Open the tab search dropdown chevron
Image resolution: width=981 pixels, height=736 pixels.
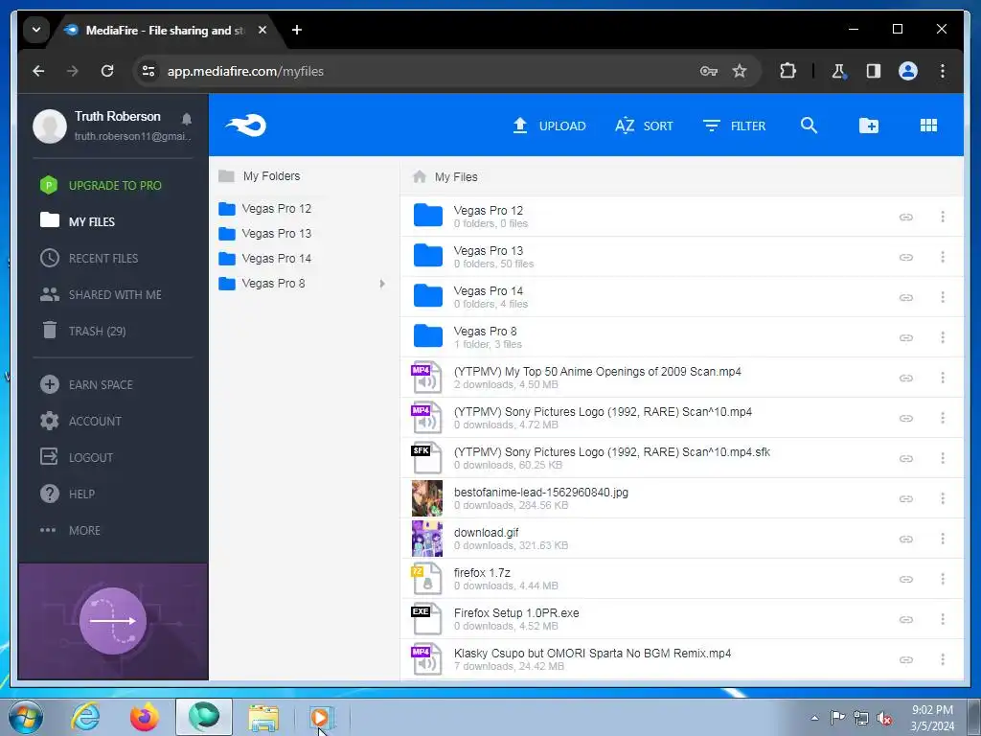(36, 30)
